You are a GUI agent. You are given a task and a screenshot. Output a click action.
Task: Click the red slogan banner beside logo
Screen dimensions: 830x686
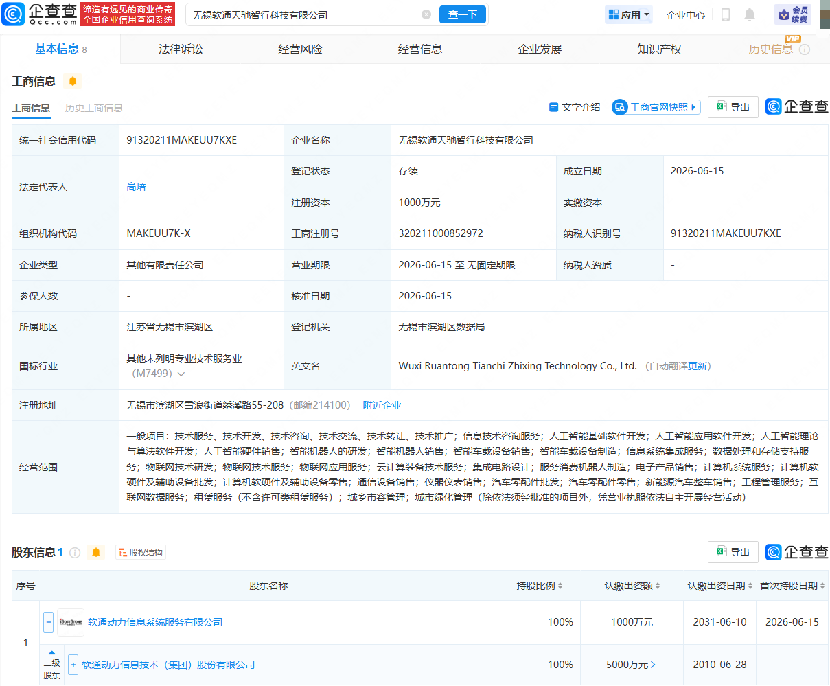point(128,14)
